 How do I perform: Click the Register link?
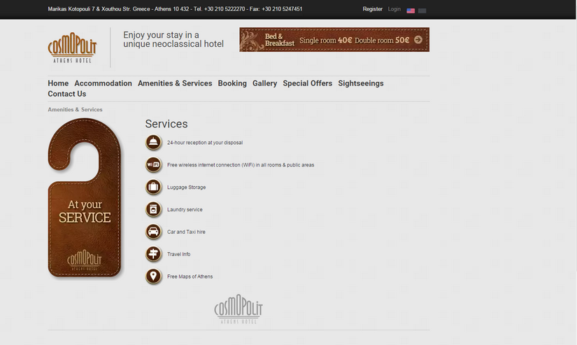tap(372, 9)
